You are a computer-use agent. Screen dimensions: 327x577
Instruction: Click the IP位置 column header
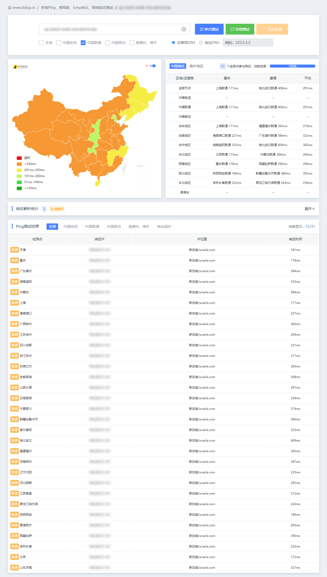pyautogui.click(x=202, y=239)
